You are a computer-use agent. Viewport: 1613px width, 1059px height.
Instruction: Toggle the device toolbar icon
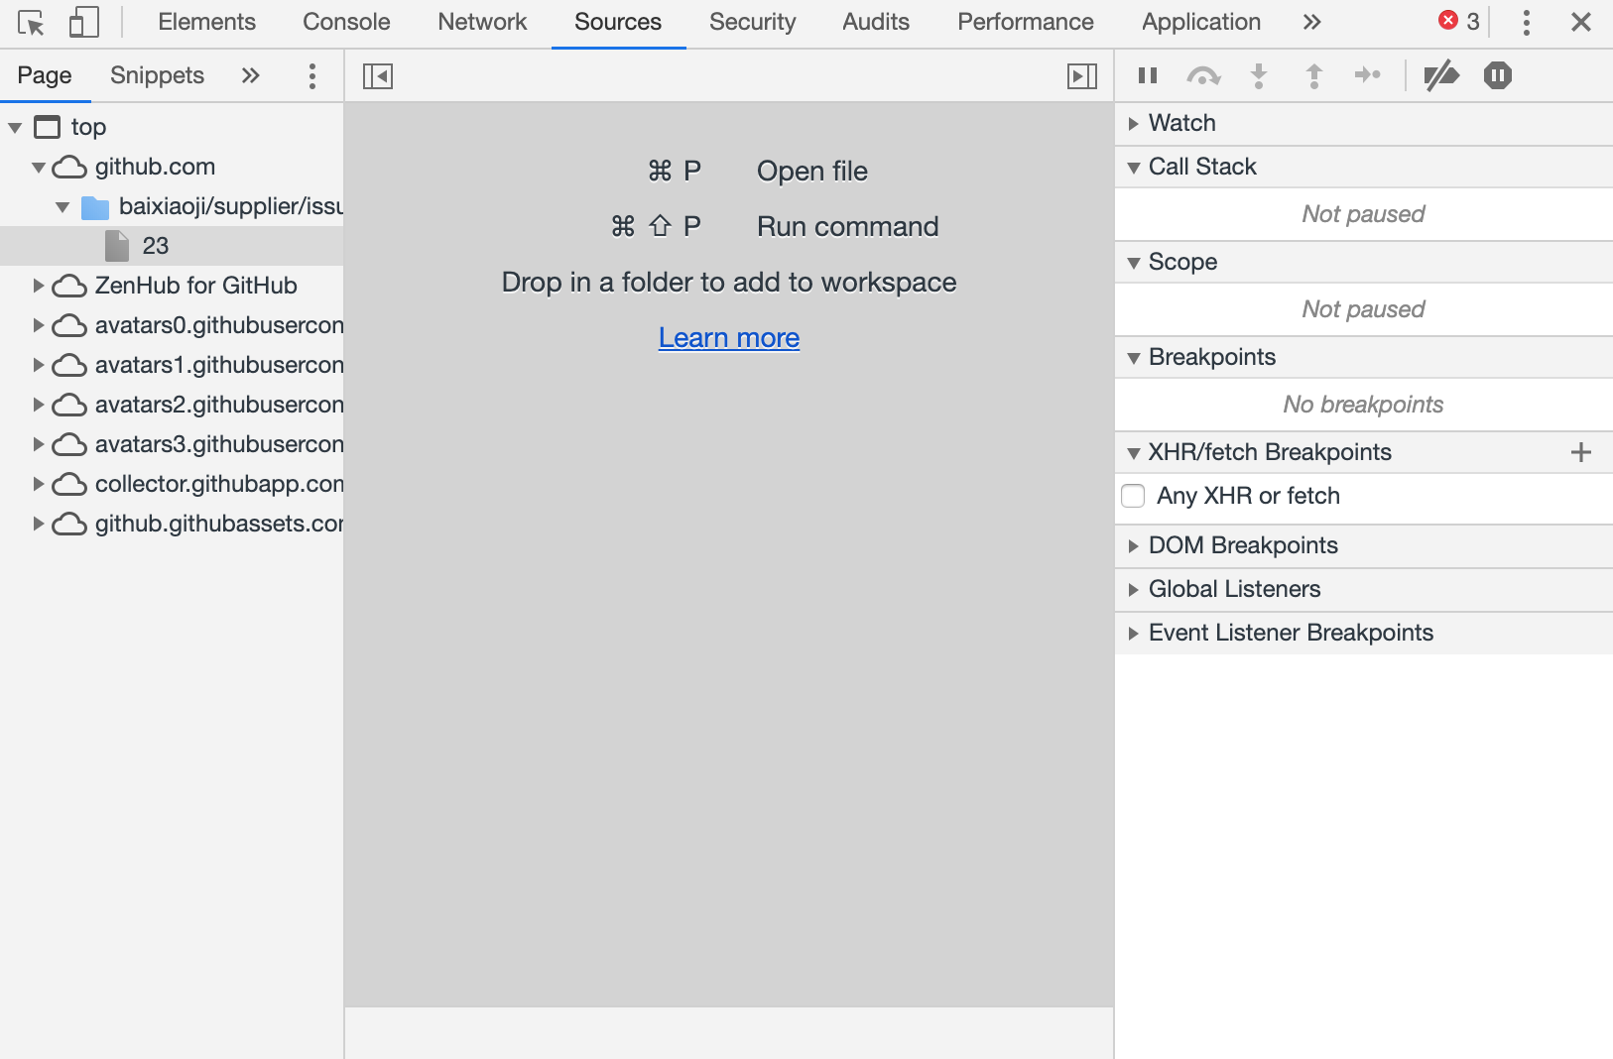pyautogui.click(x=84, y=22)
